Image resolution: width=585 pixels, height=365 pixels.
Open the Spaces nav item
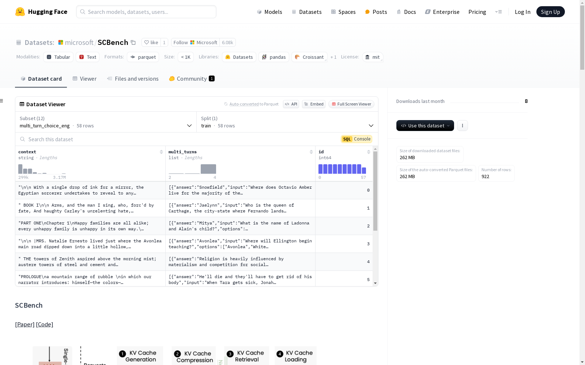[x=343, y=12]
